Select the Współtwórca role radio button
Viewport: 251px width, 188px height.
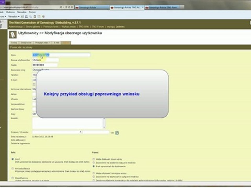click(13, 178)
